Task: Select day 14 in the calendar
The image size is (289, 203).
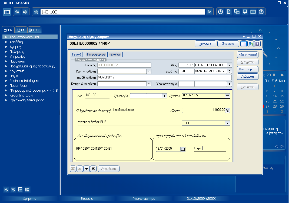Action: 275,96
